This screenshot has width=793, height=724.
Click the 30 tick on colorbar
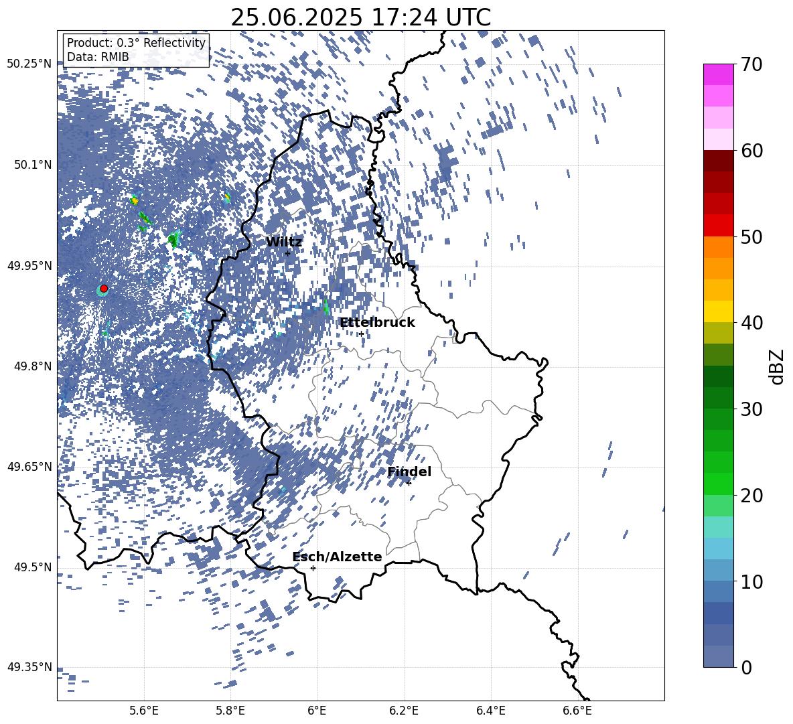tap(752, 409)
